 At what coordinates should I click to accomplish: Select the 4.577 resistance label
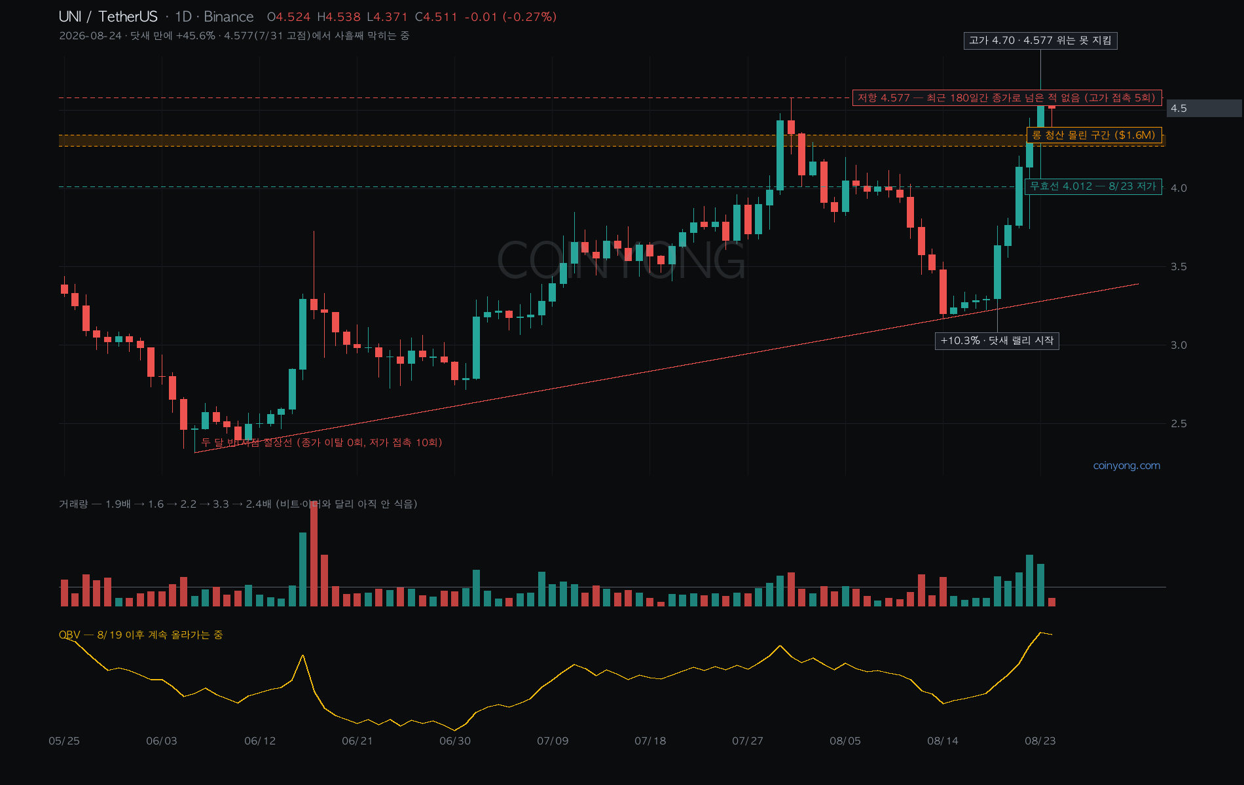pos(1006,98)
